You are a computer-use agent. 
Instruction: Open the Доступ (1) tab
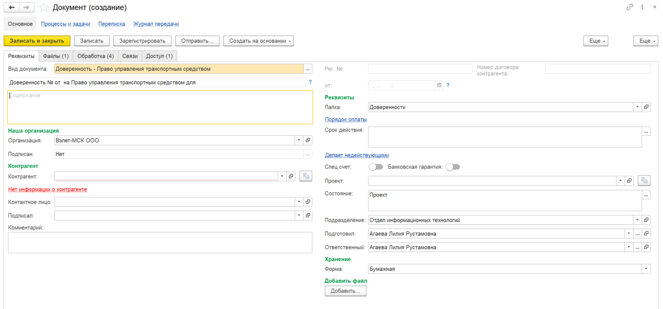pyautogui.click(x=159, y=56)
